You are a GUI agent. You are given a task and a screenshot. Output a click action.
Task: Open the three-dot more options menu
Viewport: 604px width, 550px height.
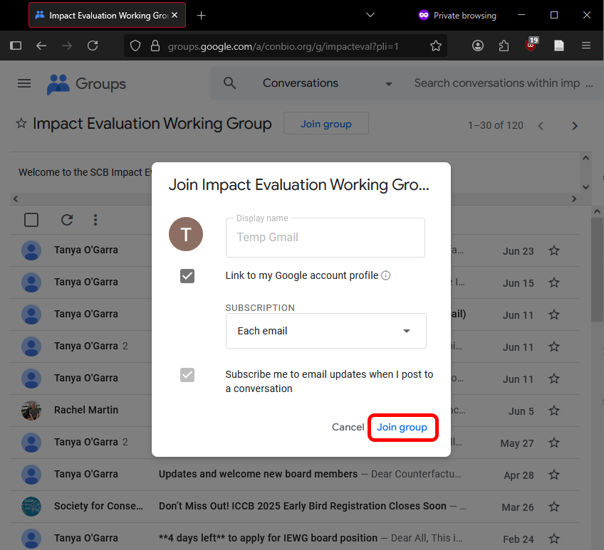point(95,220)
